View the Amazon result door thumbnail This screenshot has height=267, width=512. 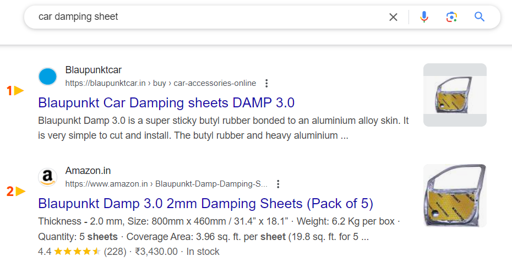454,195
